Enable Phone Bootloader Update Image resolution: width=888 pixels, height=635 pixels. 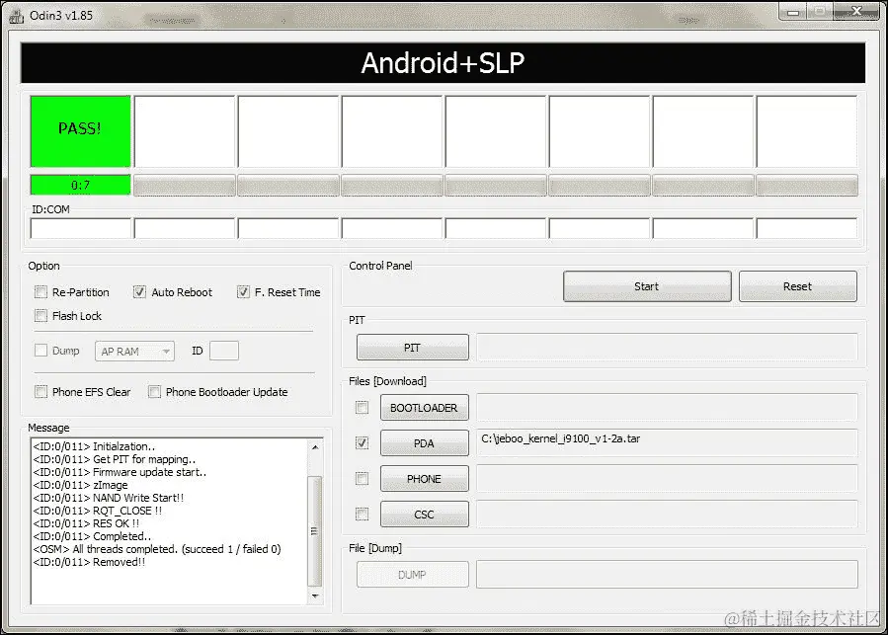[154, 391]
